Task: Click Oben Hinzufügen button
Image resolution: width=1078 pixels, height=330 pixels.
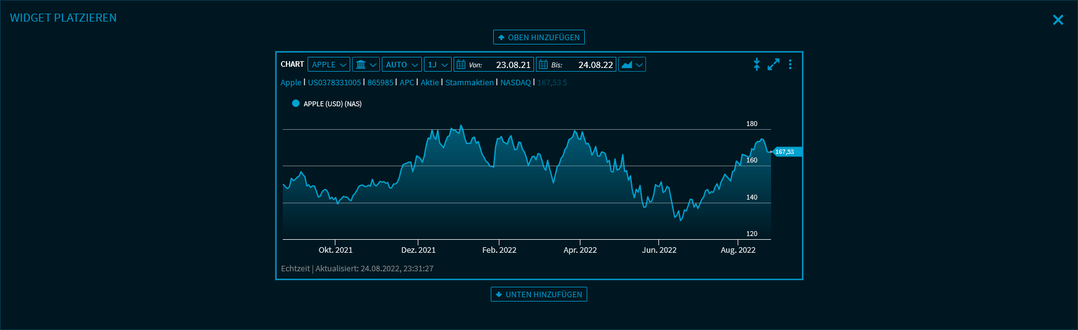Action: coord(538,38)
